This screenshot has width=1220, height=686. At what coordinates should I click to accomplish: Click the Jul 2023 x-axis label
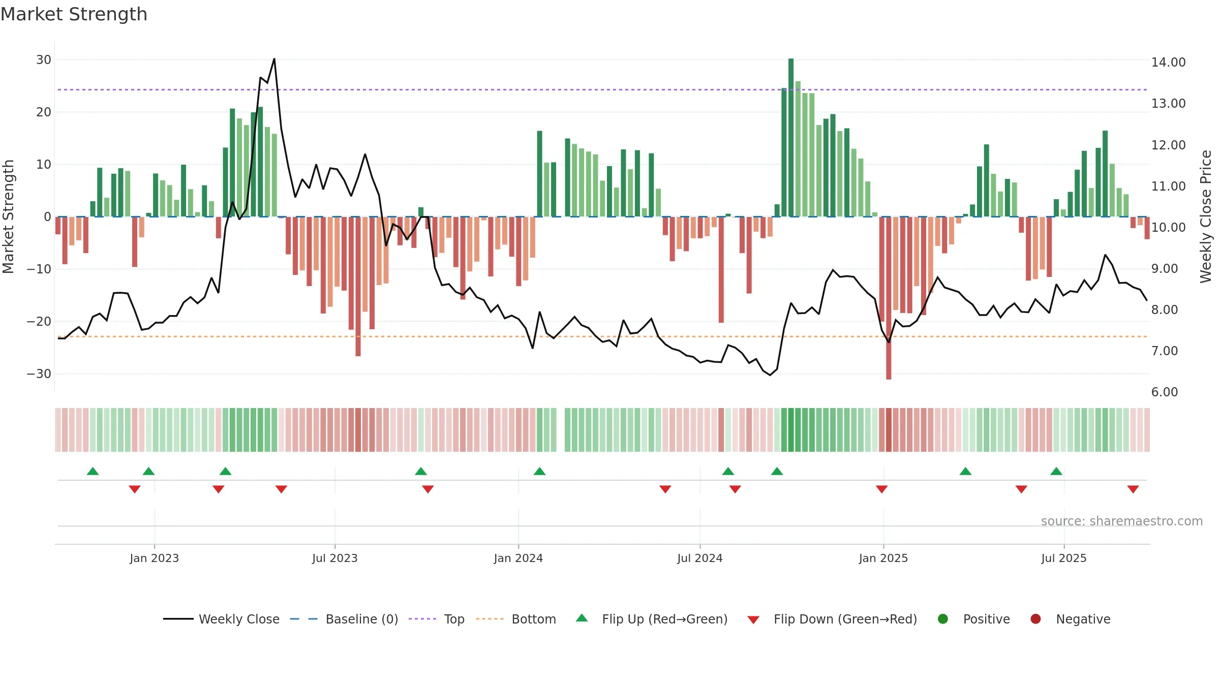[x=335, y=558]
